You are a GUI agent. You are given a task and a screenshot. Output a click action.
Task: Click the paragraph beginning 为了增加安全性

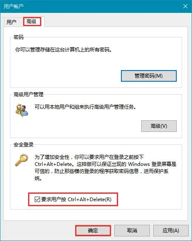pyautogui.click(x=105, y=168)
